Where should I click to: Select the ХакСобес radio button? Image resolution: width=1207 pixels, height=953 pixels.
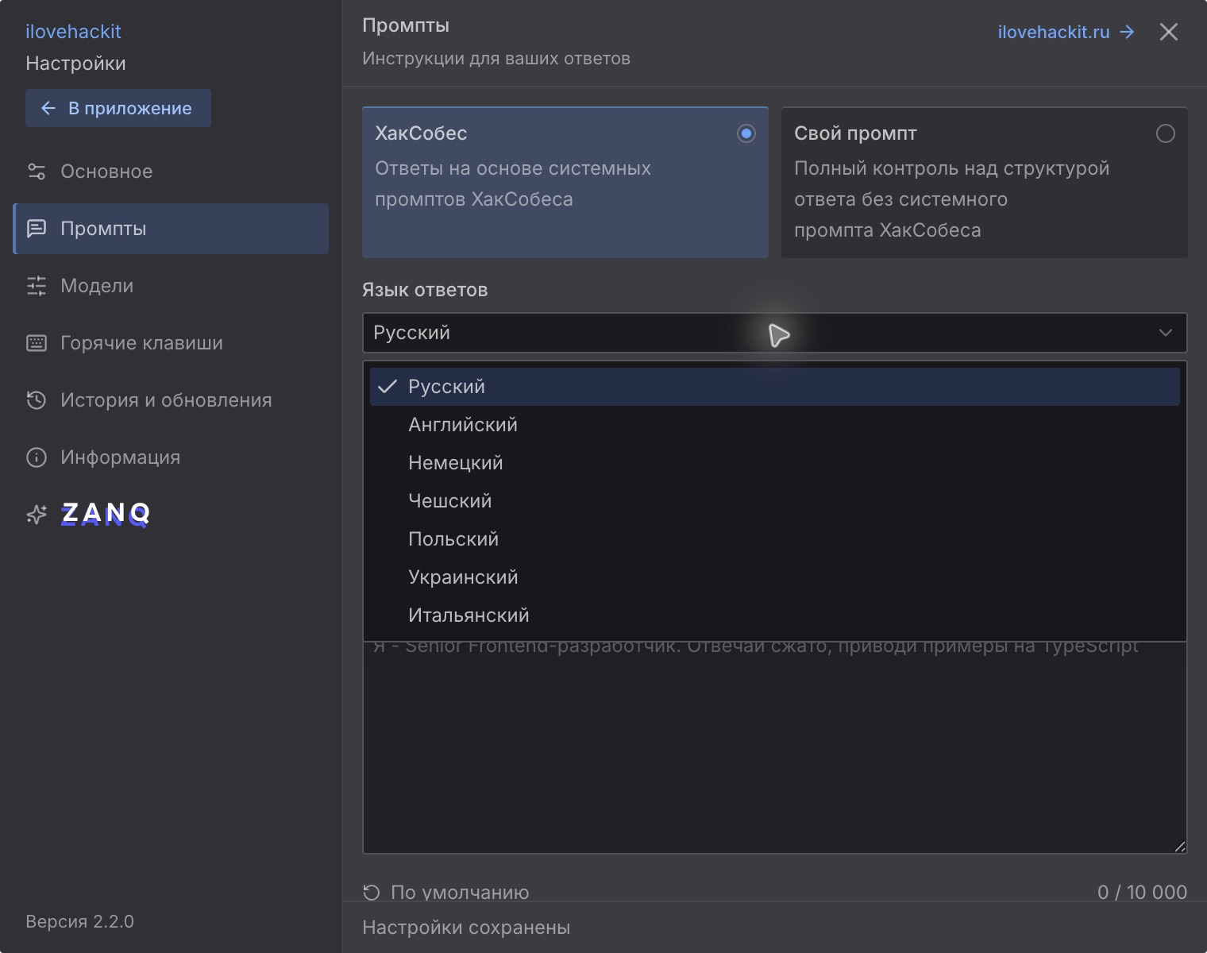(x=746, y=133)
